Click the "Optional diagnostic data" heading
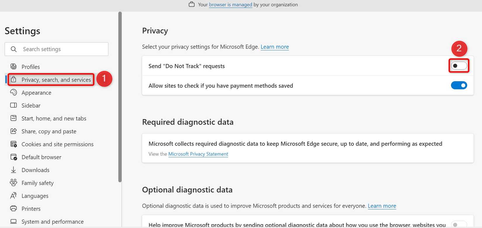 [x=187, y=190]
